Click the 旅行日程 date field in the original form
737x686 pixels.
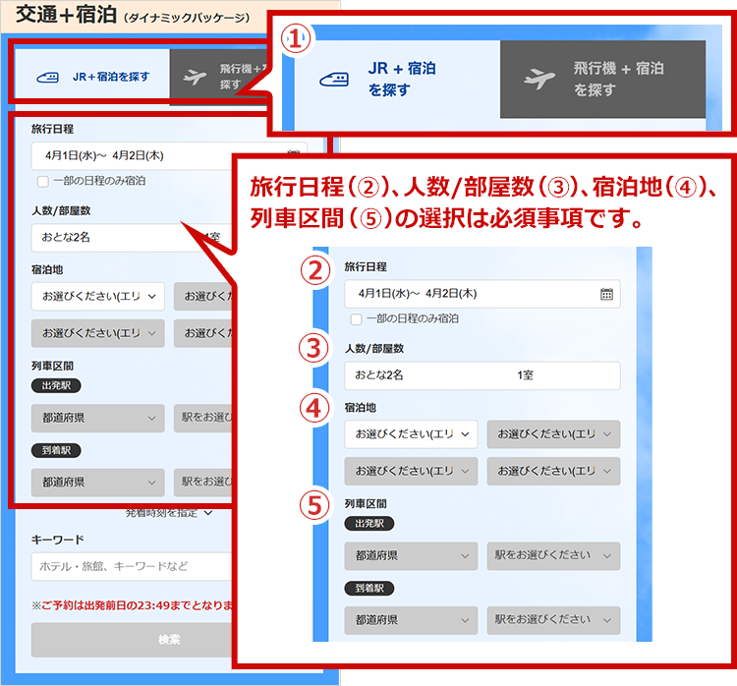point(132,156)
